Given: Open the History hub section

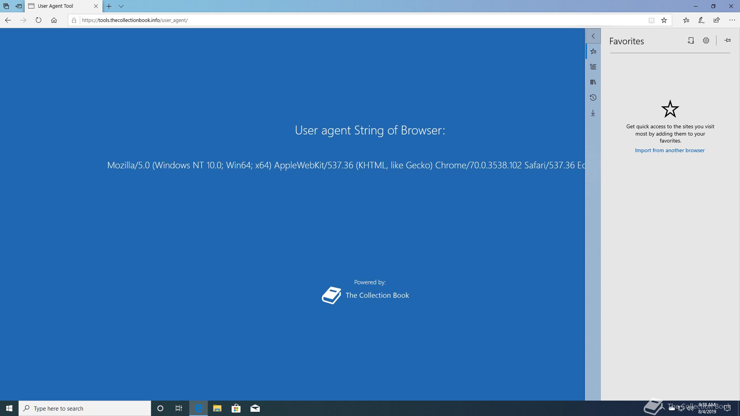Looking at the screenshot, I should coord(593,97).
